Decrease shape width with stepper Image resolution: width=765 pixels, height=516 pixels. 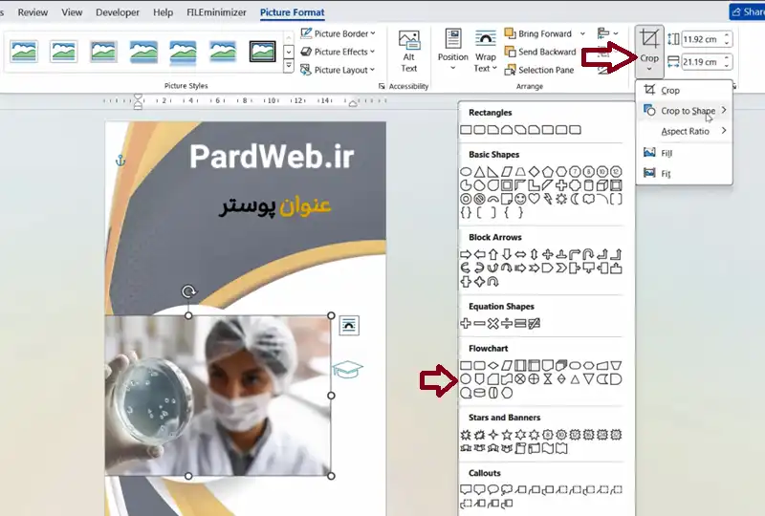point(727,66)
